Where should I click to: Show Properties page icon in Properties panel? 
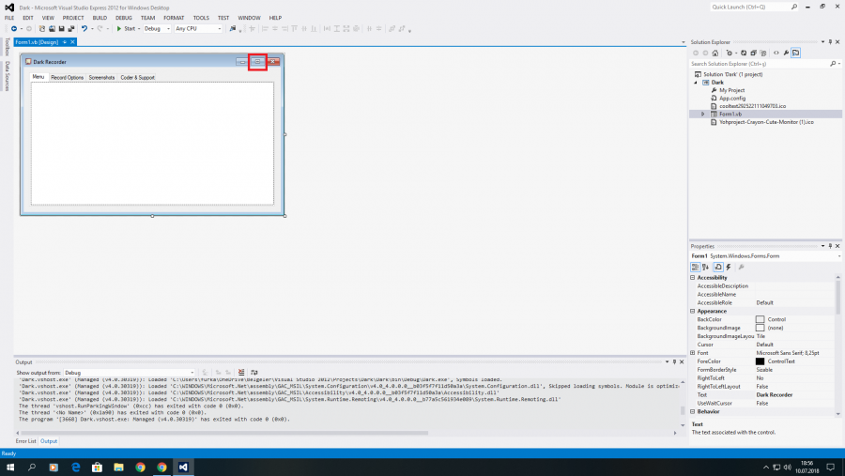tap(718, 268)
